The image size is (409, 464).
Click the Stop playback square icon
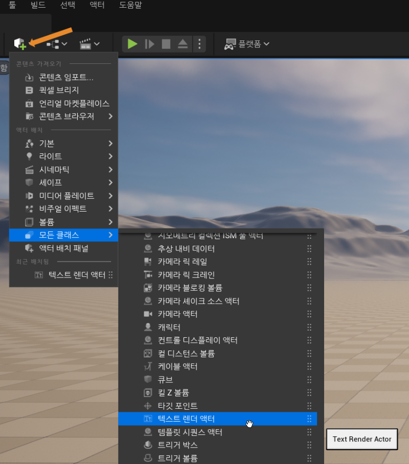pyautogui.click(x=166, y=44)
